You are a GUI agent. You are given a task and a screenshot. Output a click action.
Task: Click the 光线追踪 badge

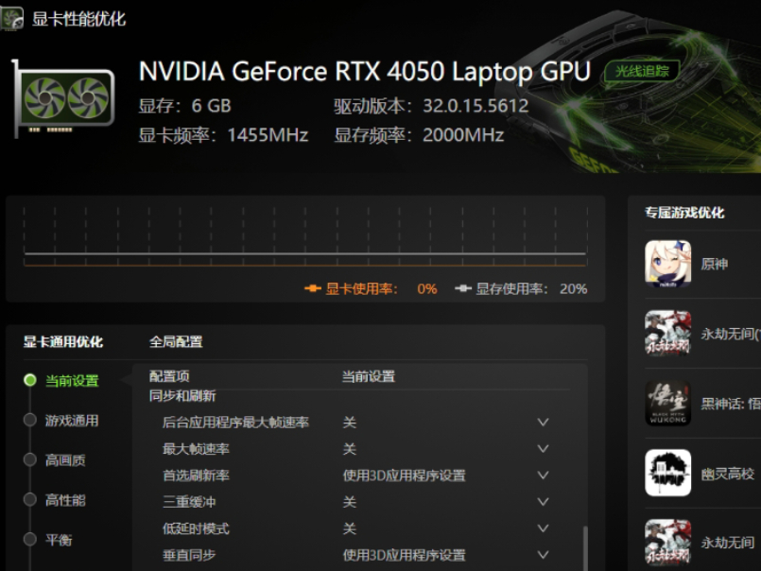(642, 72)
